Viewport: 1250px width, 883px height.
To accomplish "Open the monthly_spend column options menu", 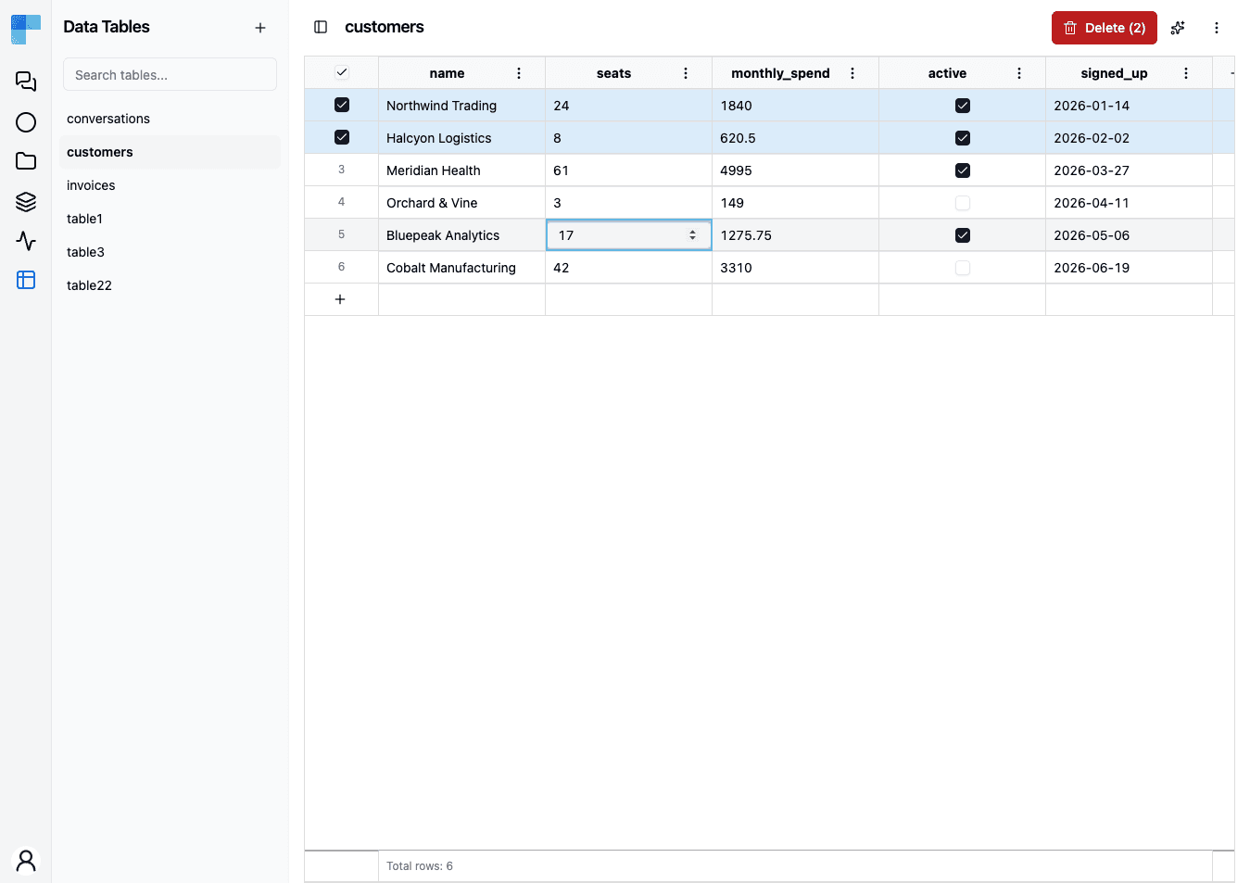I will [852, 73].
